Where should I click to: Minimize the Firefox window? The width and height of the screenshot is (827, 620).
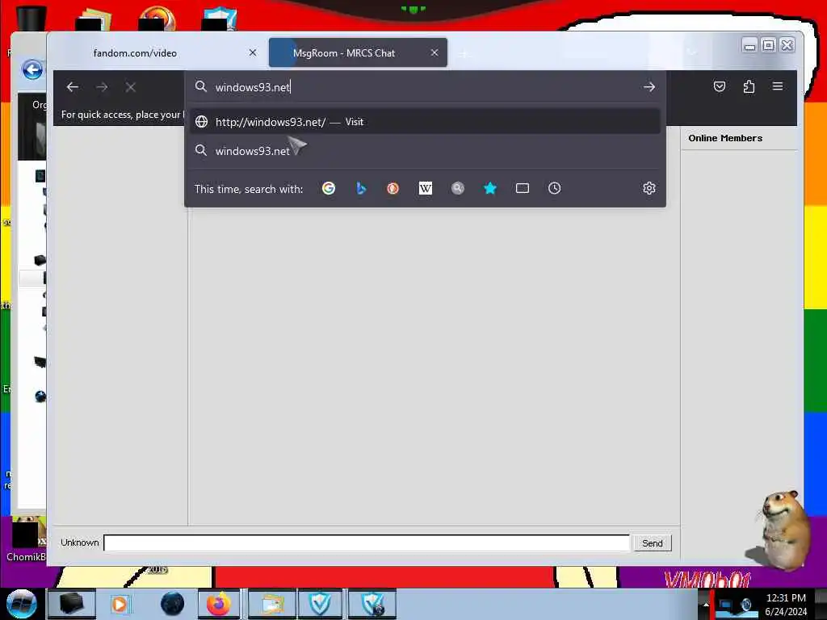click(749, 46)
